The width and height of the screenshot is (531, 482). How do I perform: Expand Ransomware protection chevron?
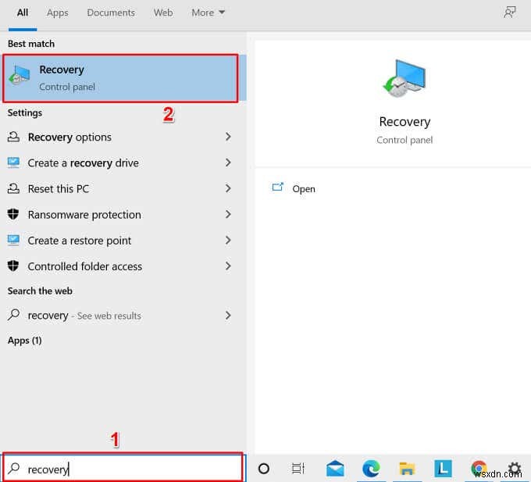[228, 214]
